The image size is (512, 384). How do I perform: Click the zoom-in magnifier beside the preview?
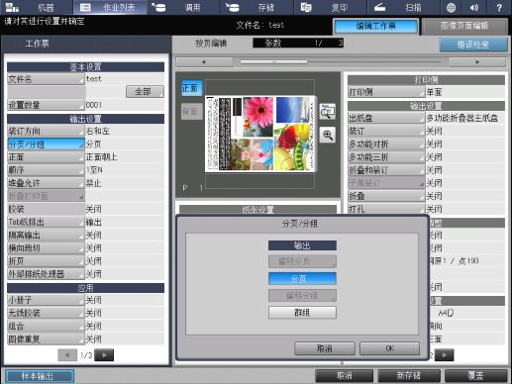(x=328, y=135)
